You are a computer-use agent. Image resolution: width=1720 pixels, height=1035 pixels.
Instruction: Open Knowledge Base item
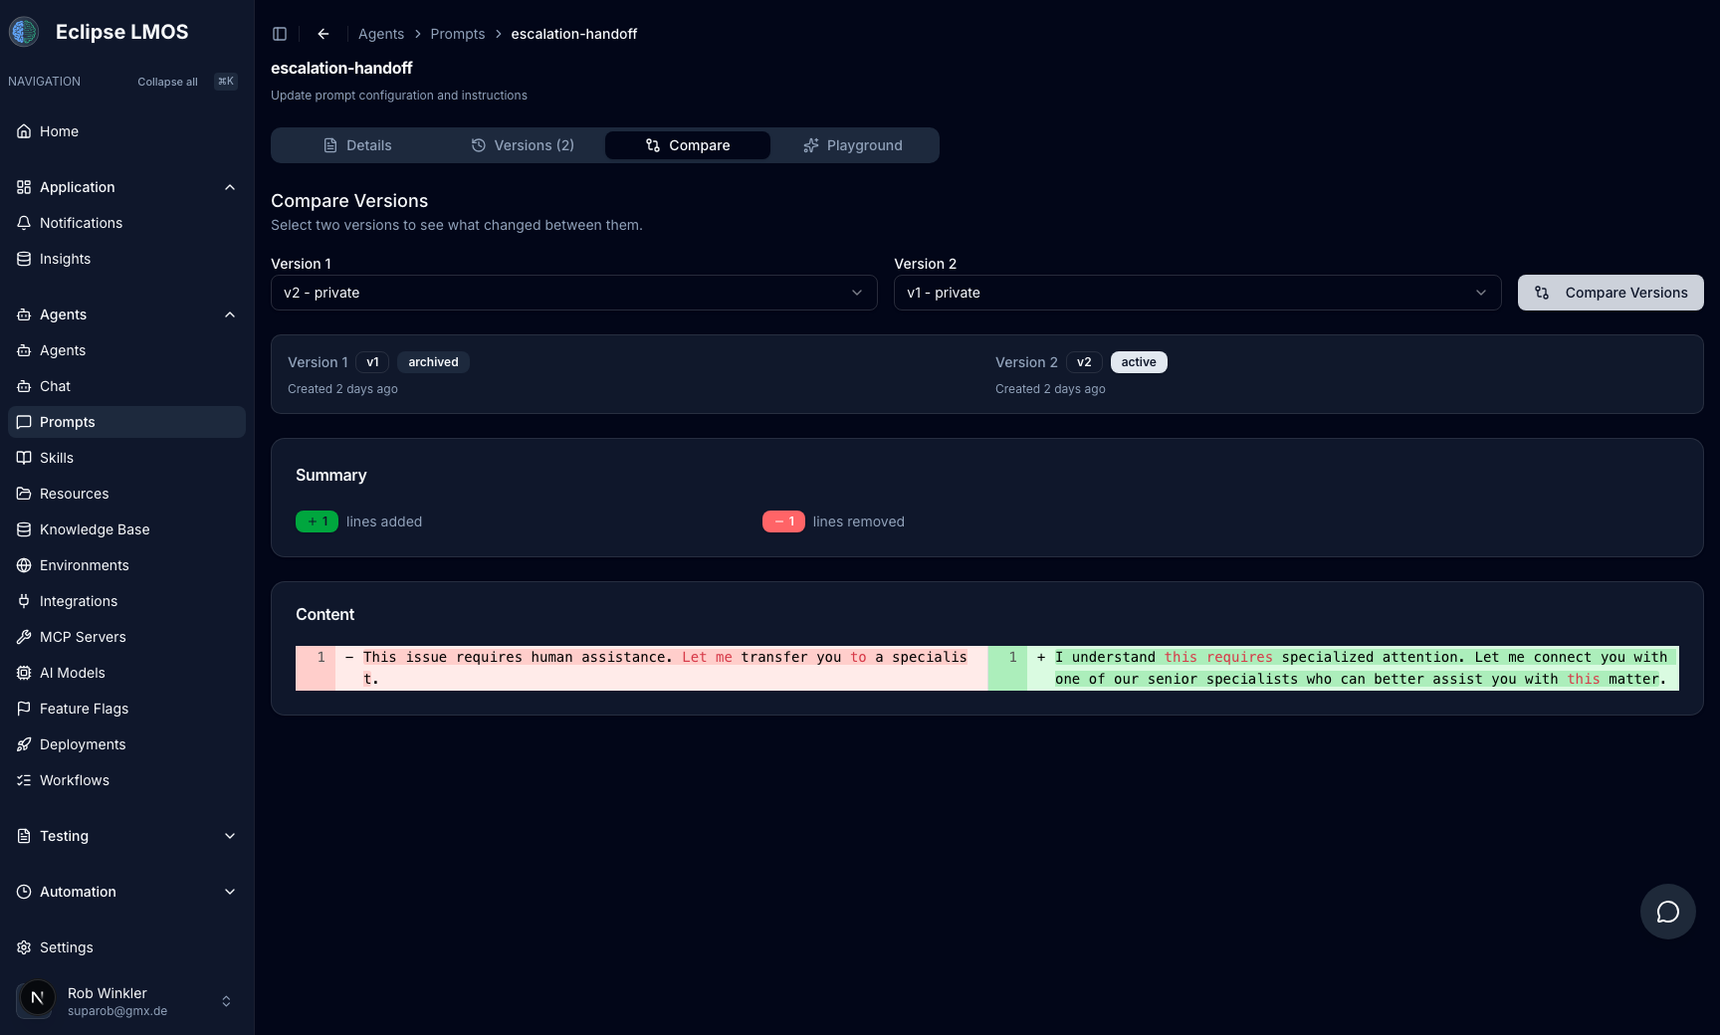tap(126, 529)
